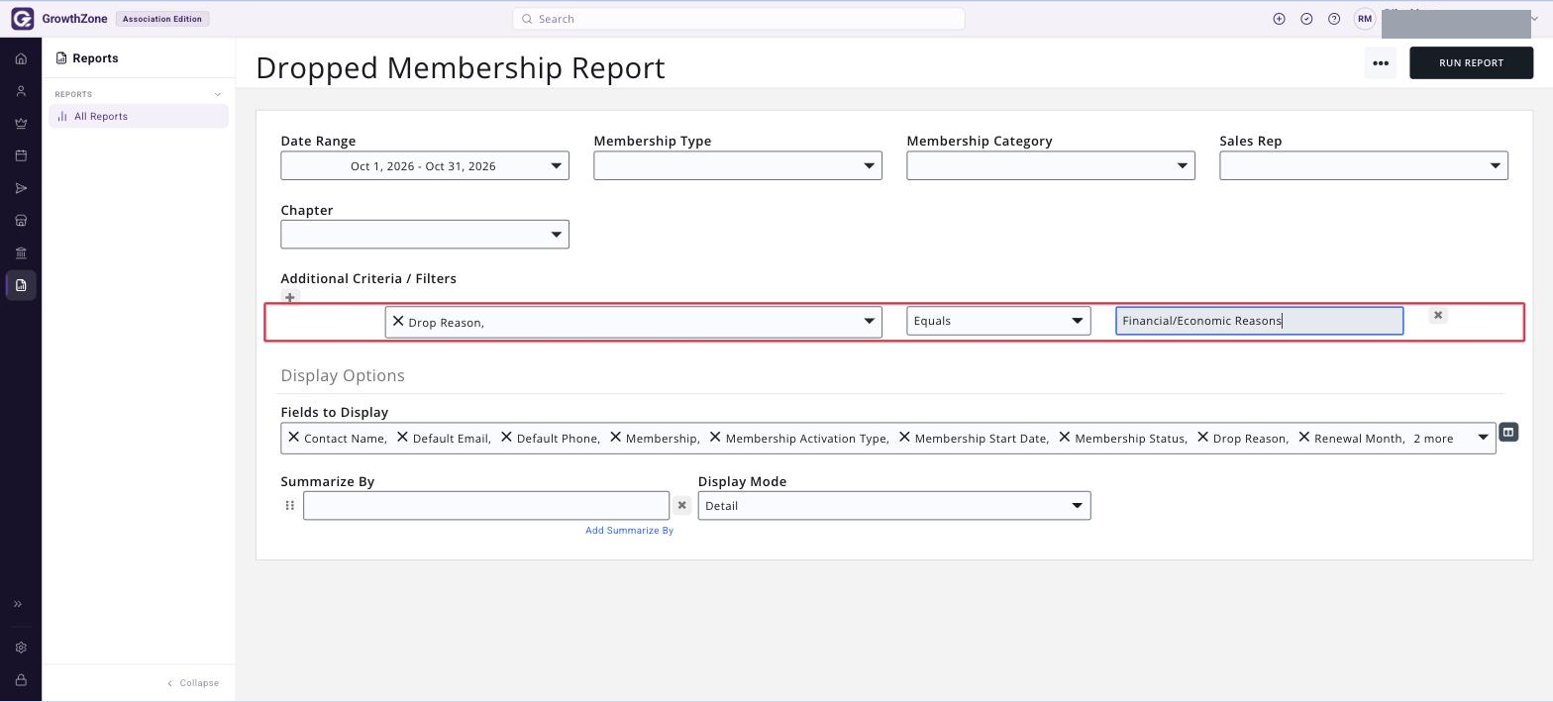Open the Display Mode dropdown
Screen dimensions: 1553x702
click(894, 506)
